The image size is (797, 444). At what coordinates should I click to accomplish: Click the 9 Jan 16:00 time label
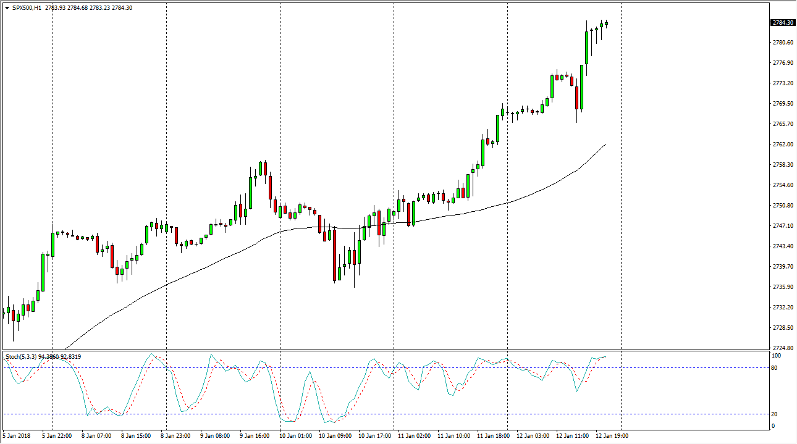[x=255, y=436]
